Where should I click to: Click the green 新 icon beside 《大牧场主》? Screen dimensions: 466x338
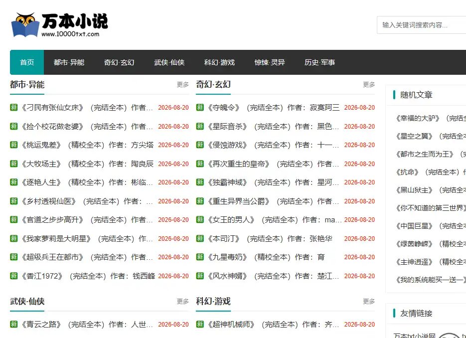pos(13,164)
